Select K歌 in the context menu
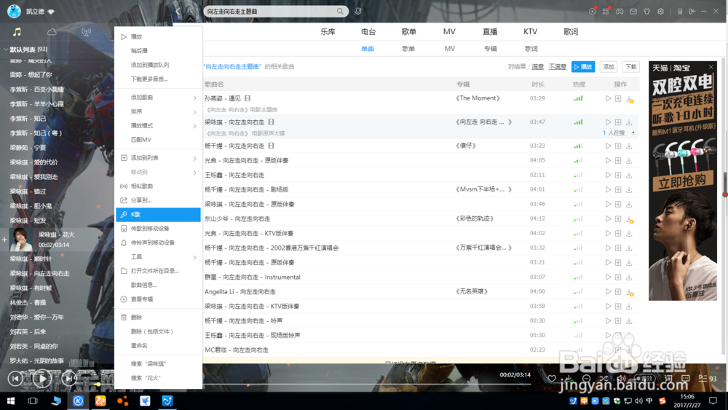This screenshot has height=410, width=728. (158, 215)
